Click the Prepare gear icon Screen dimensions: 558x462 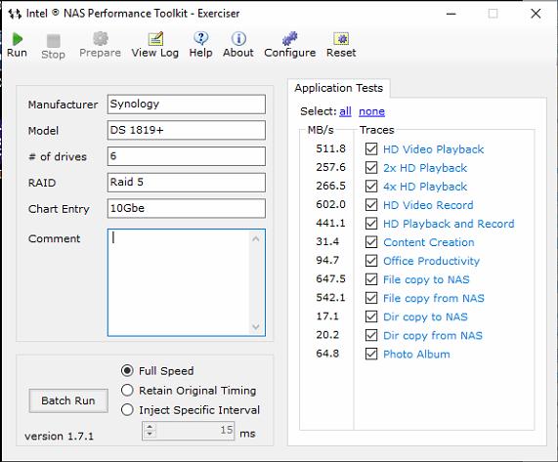click(x=101, y=39)
